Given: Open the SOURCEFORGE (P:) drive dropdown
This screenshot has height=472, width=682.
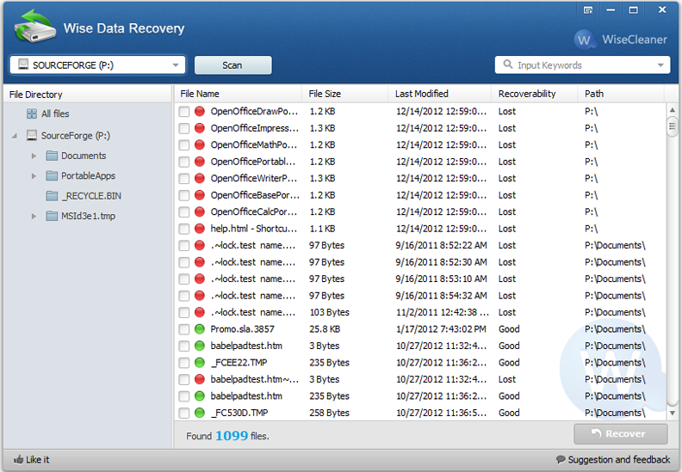Looking at the screenshot, I should tap(97, 65).
